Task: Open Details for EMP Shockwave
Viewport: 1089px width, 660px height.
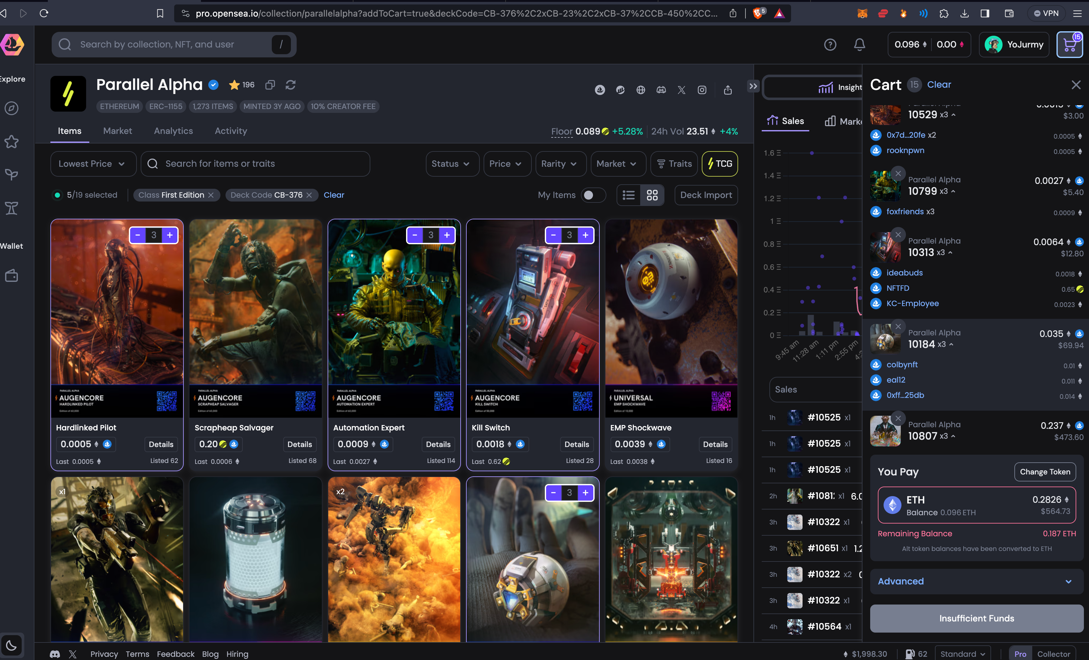Action: click(715, 444)
